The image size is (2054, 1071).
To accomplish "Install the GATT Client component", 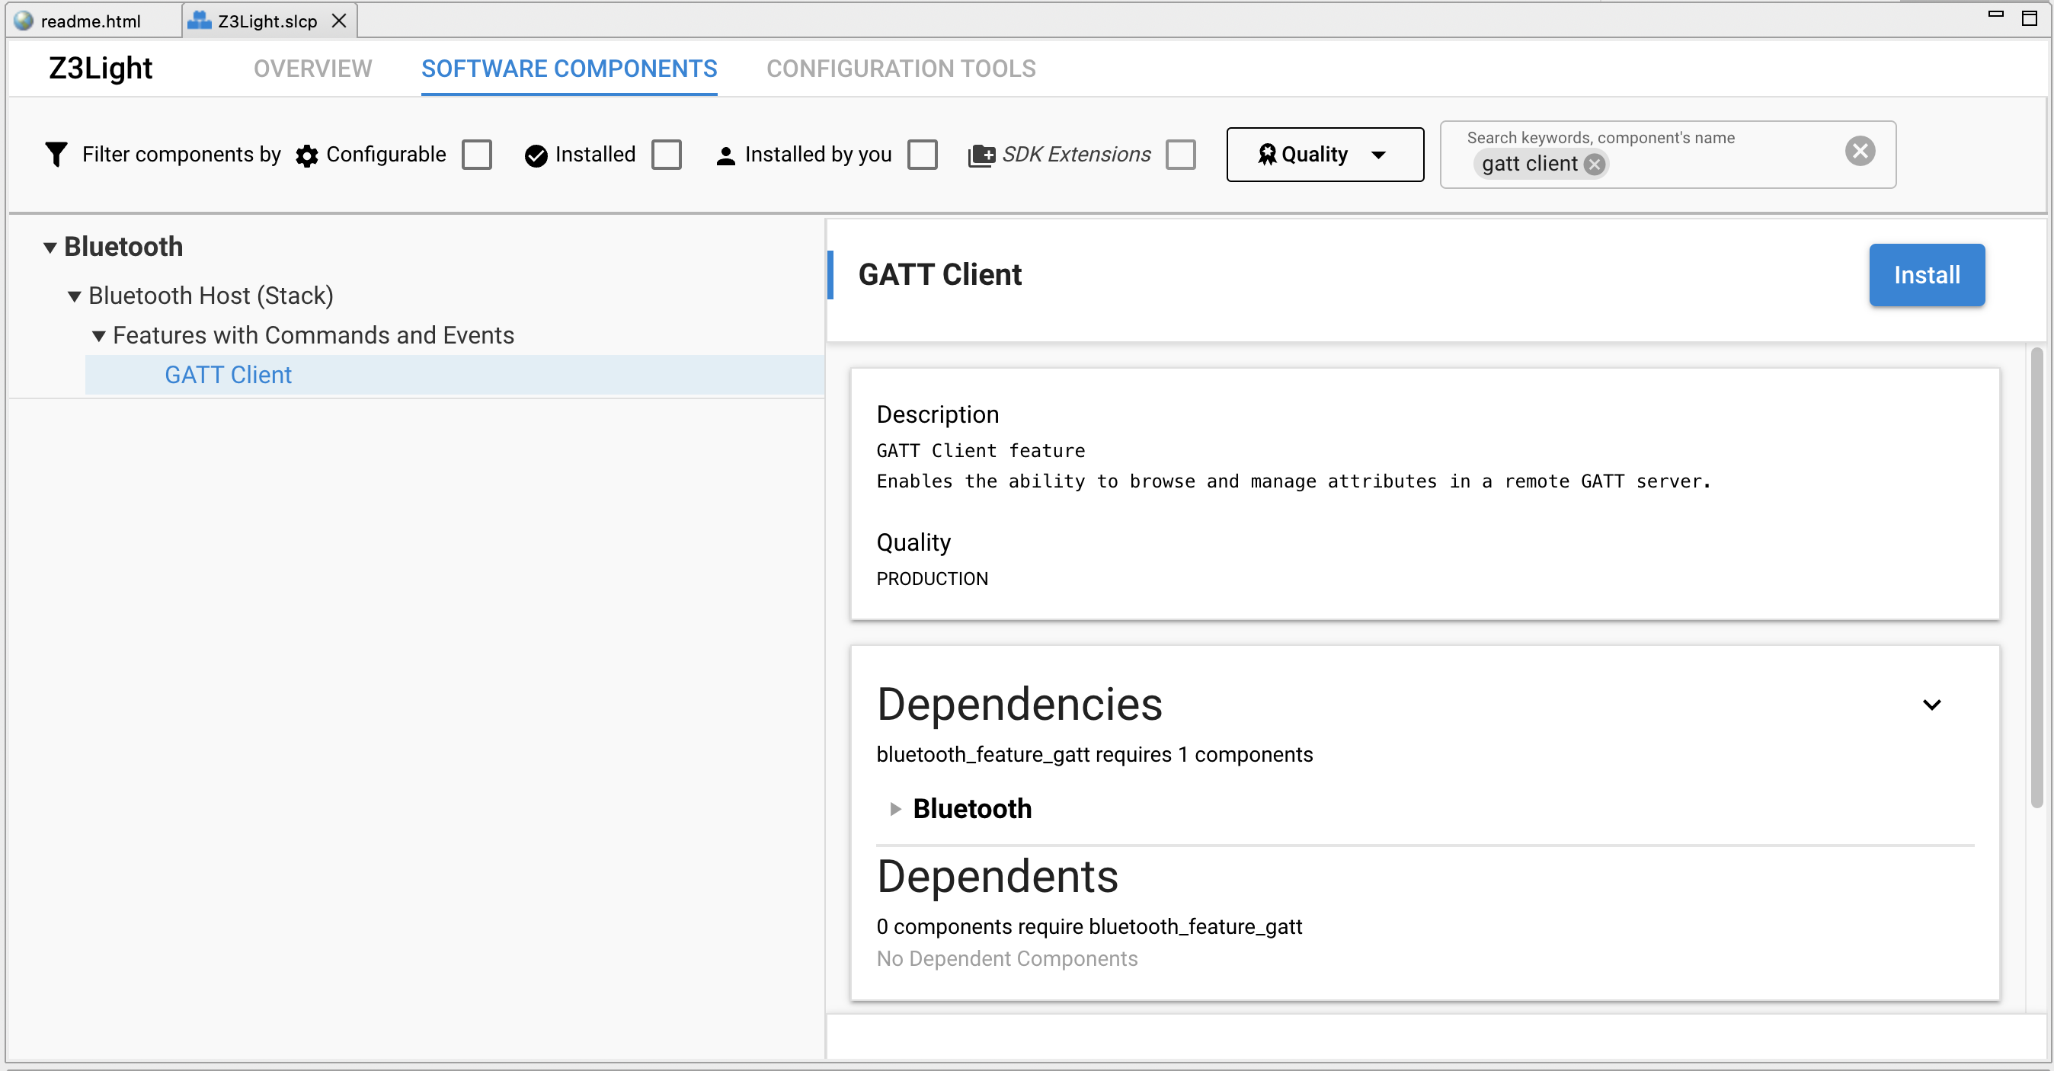I will (x=1927, y=275).
